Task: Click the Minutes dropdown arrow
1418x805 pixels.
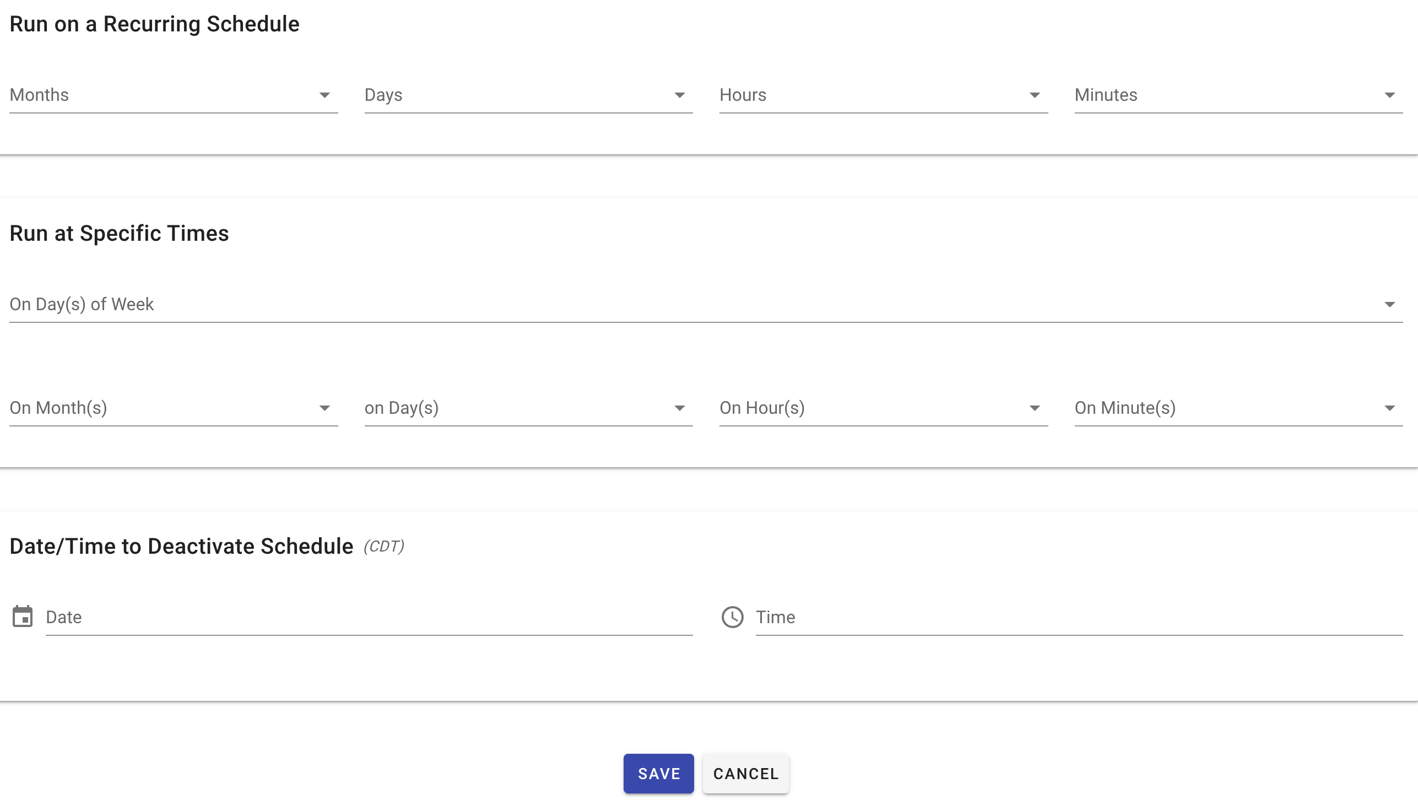Action: point(1390,95)
